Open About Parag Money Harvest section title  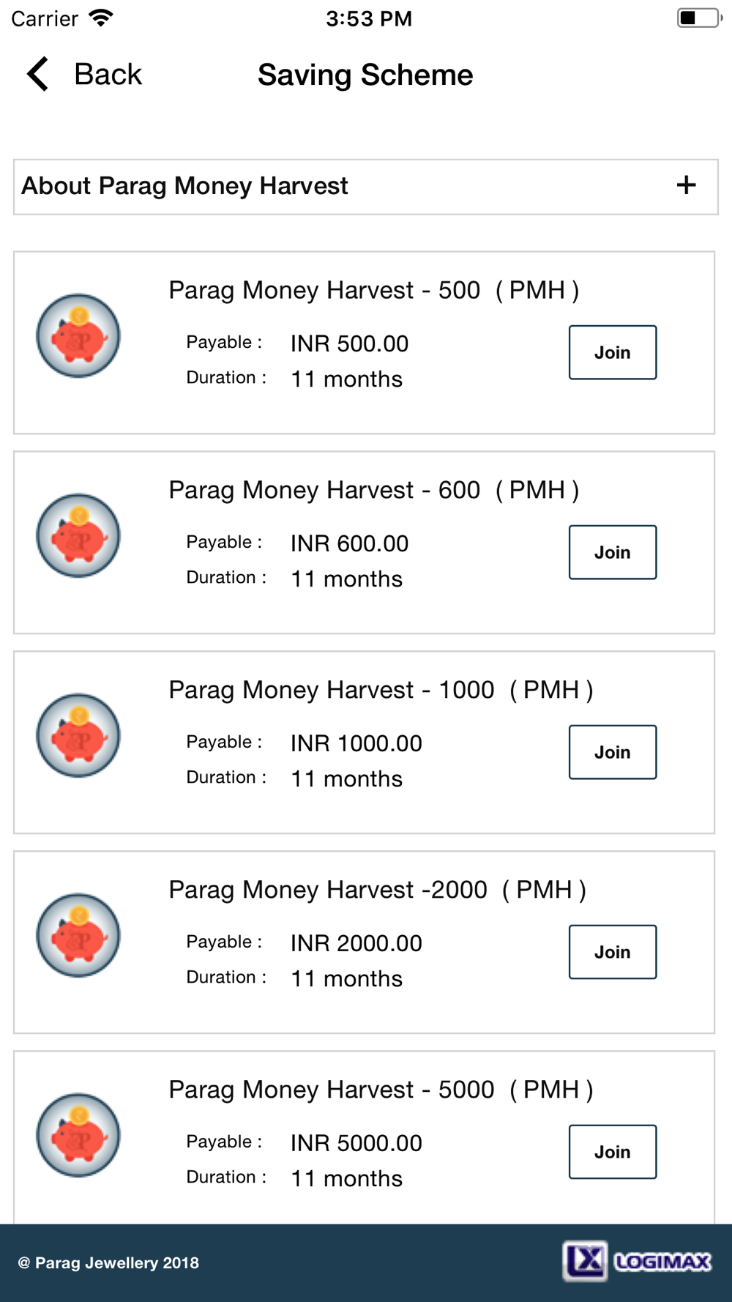click(184, 186)
